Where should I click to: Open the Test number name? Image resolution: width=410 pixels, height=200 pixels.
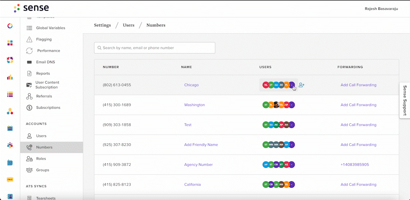188,125
